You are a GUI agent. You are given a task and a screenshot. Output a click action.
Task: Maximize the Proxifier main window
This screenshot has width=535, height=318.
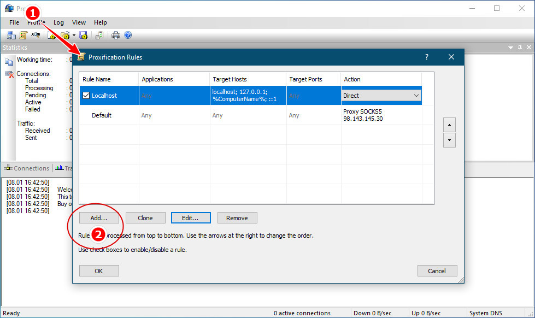pos(497,8)
